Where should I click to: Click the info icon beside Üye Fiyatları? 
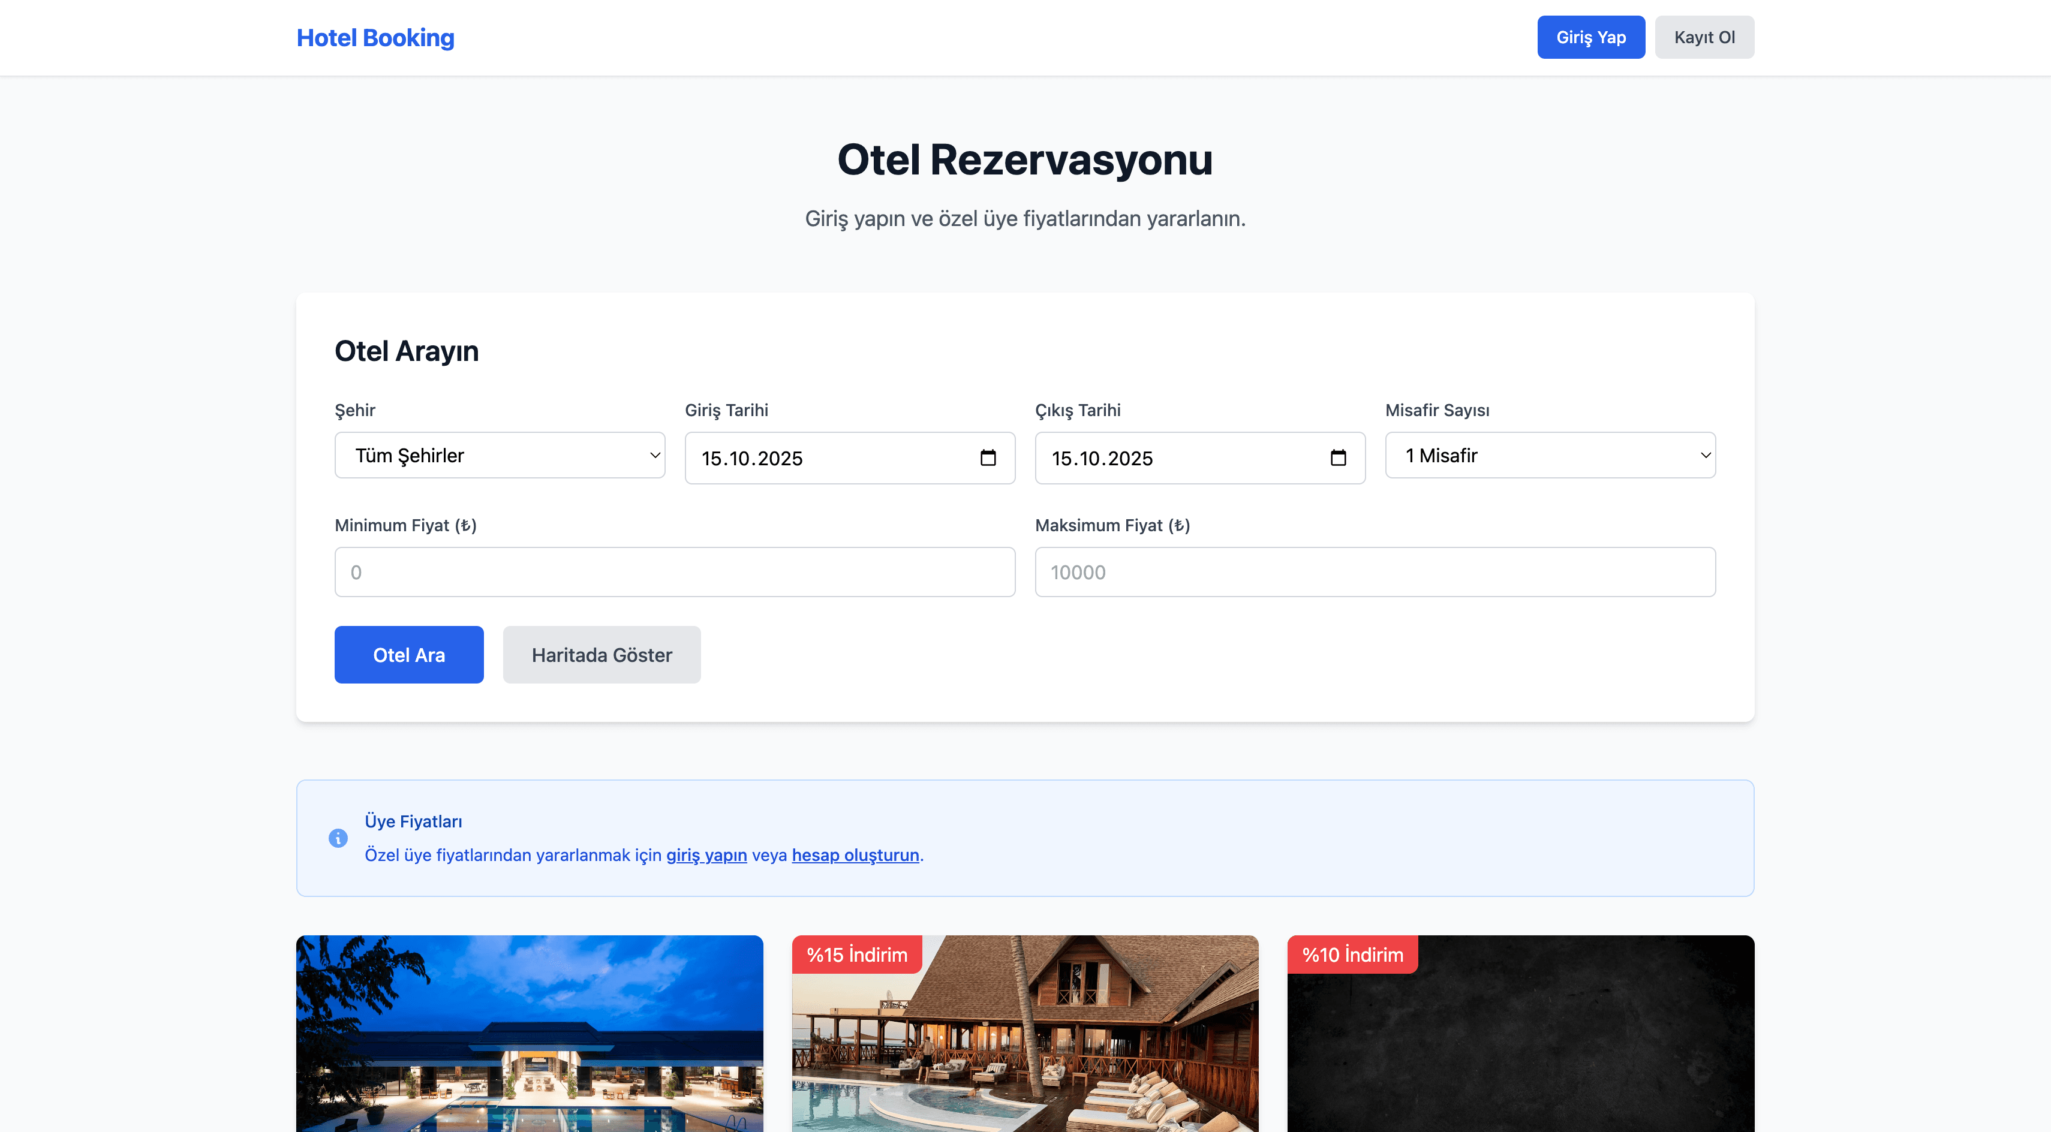click(x=338, y=838)
